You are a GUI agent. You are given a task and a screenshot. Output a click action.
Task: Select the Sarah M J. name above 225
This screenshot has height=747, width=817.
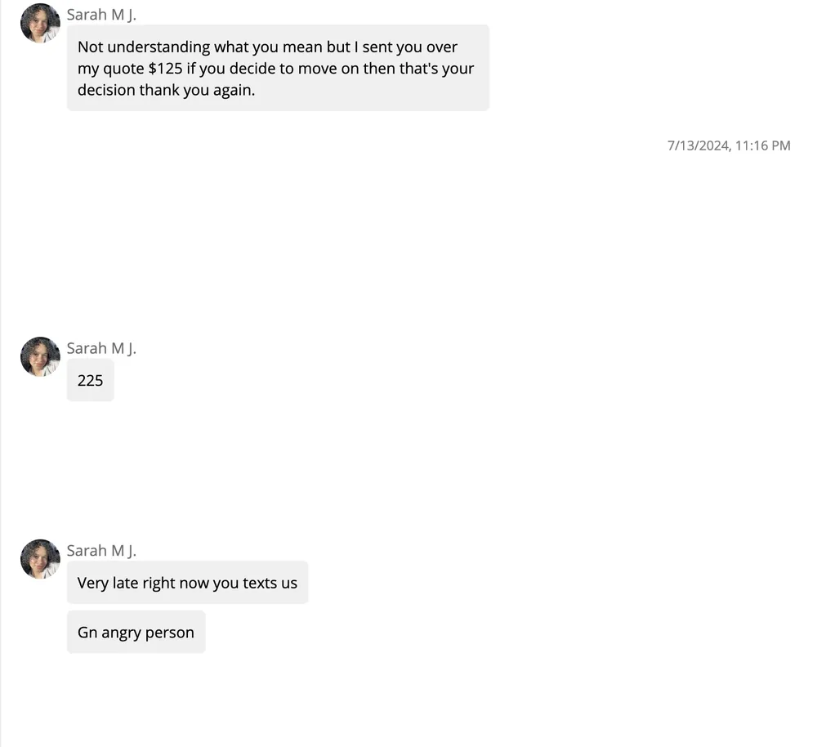pyautogui.click(x=101, y=348)
